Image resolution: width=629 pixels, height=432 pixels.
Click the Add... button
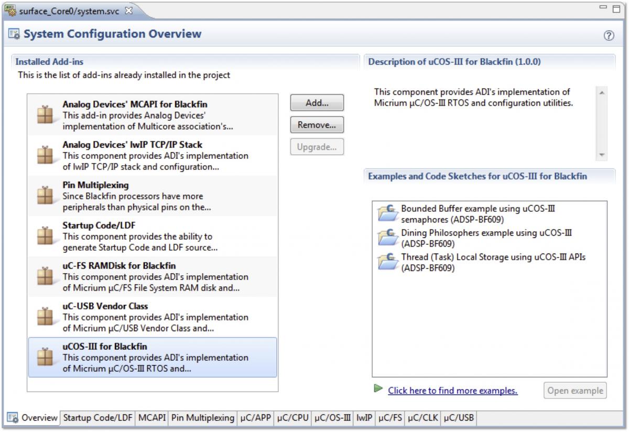click(x=317, y=103)
